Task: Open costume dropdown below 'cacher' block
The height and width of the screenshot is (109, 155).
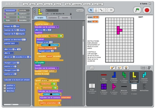Action: point(57,68)
